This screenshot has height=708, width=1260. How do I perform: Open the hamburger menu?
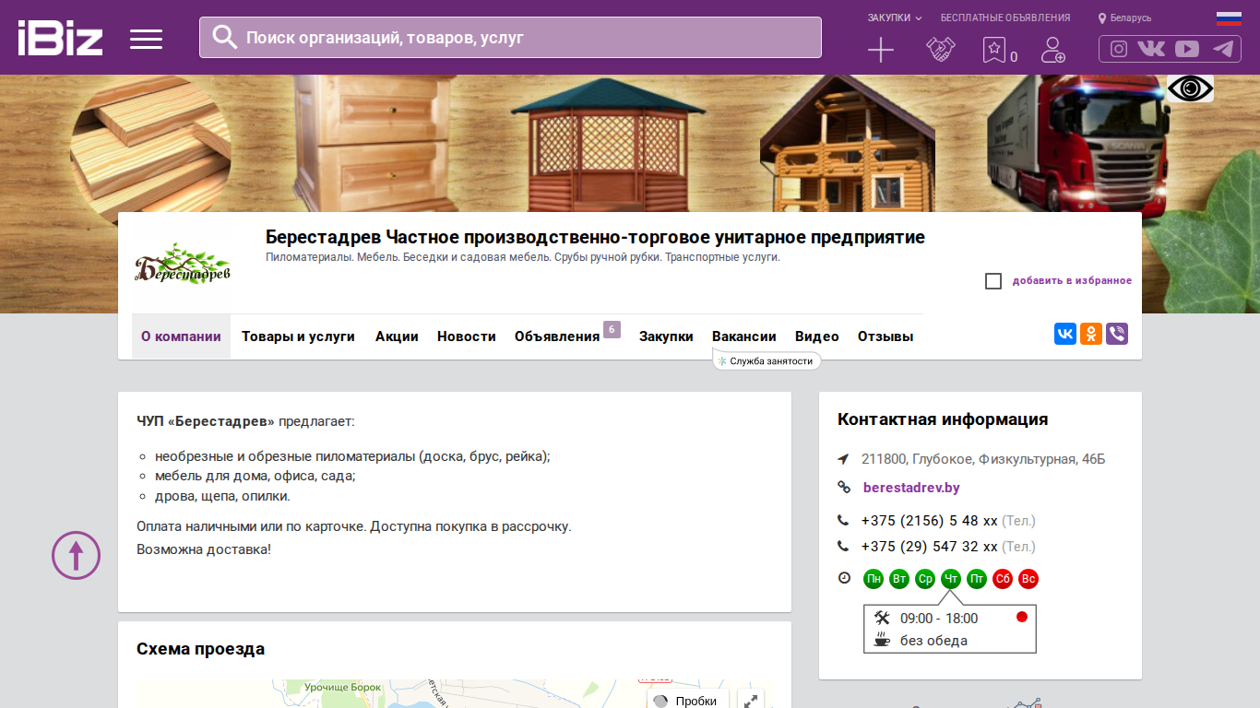146,39
